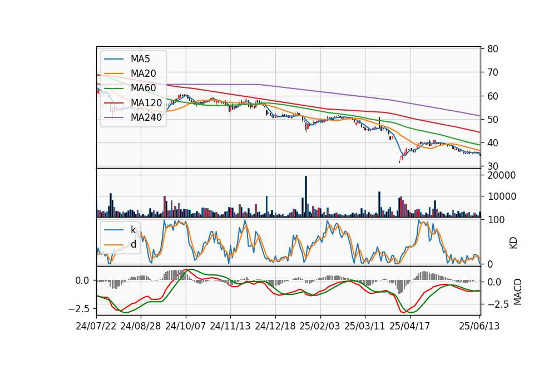
Task: Click the price axis value 60
Action: pos(493,96)
